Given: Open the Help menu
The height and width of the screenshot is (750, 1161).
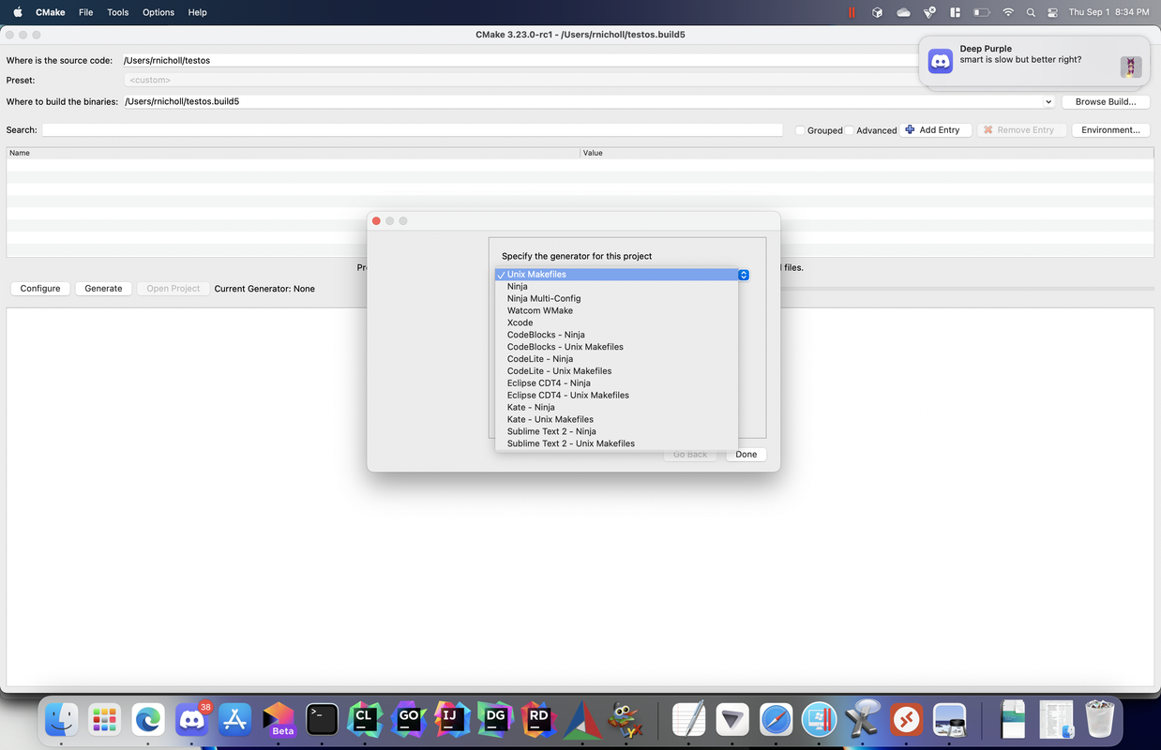Looking at the screenshot, I should tap(197, 12).
